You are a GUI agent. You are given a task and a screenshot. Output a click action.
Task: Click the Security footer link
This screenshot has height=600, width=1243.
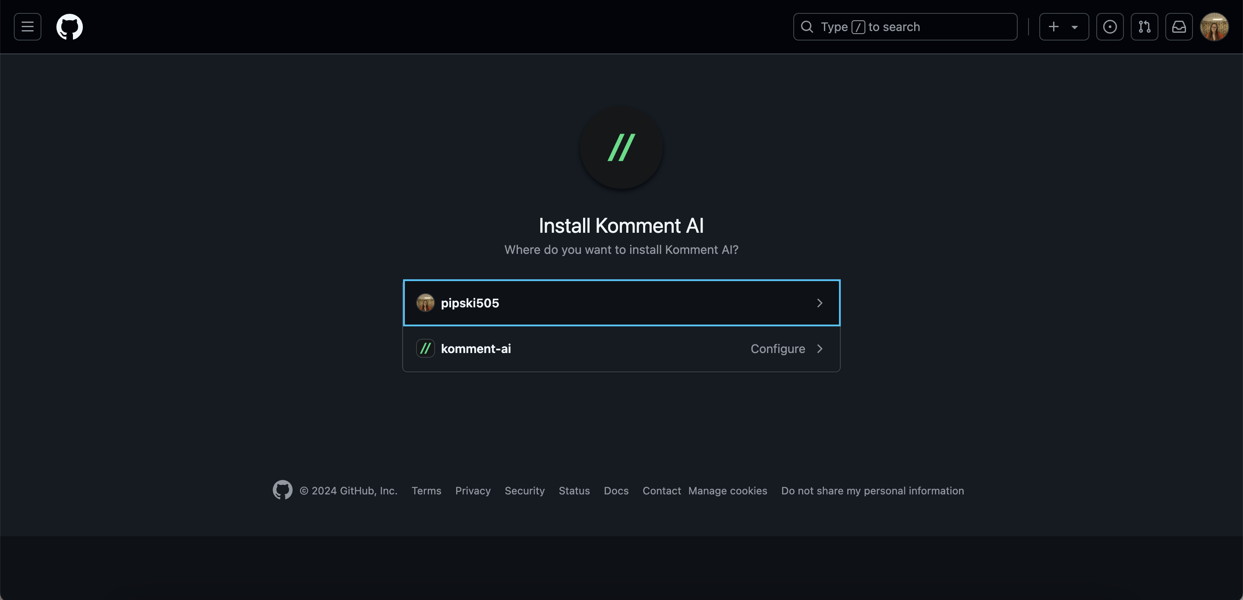[x=525, y=490]
